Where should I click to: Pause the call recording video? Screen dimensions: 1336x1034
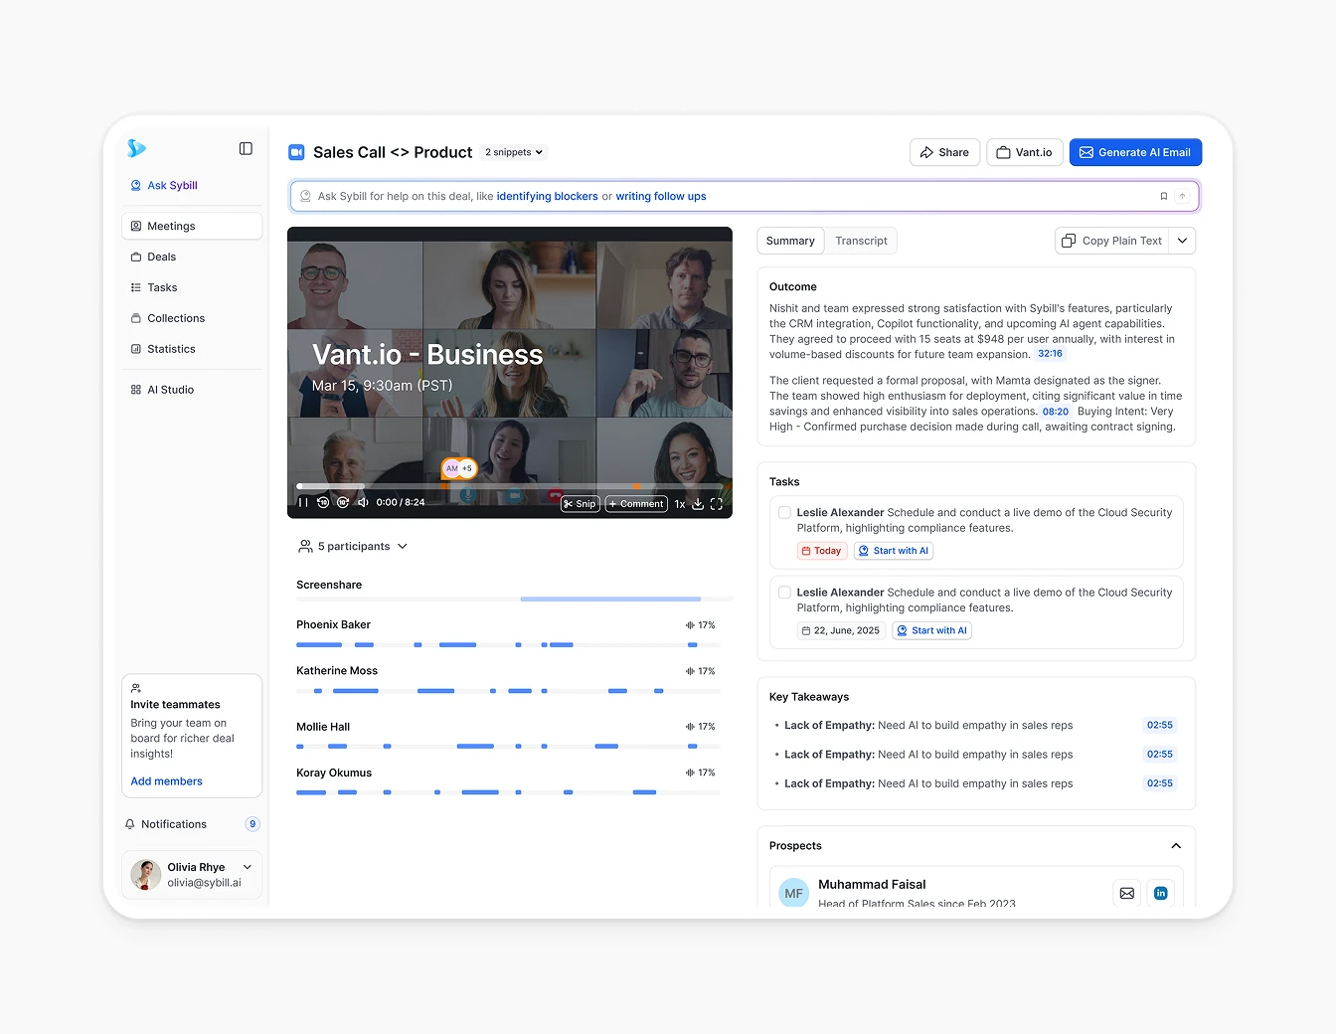pyautogui.click(x=303, y=503)
